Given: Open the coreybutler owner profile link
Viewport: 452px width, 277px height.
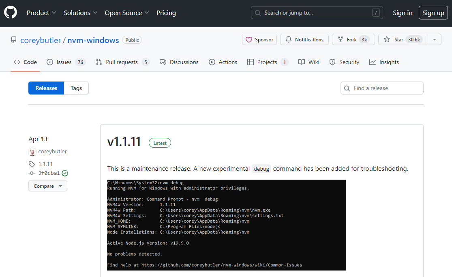Looking at the screenshot, I should (41, 40).
